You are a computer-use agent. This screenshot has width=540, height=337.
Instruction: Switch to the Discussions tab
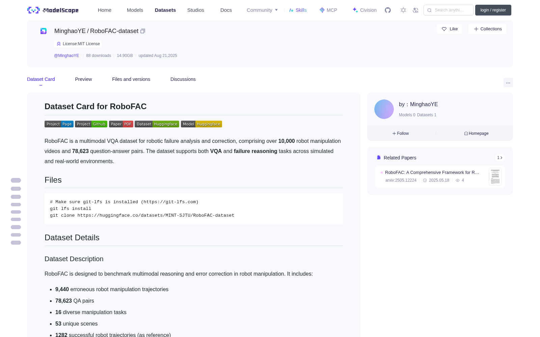click(x=183, y=79)
